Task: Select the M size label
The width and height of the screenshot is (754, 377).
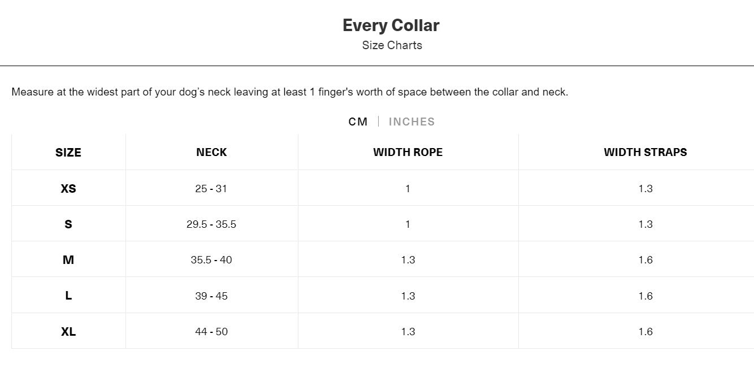Action: [x=68, y=259]
